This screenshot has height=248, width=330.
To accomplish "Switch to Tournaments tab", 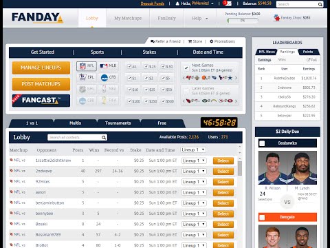I will 118,123.
